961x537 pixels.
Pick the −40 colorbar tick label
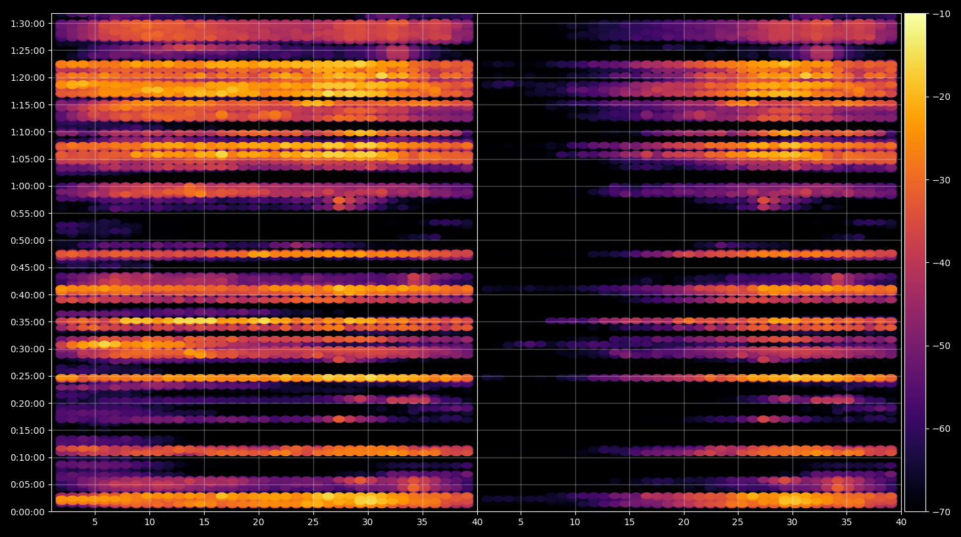[942, 263]
